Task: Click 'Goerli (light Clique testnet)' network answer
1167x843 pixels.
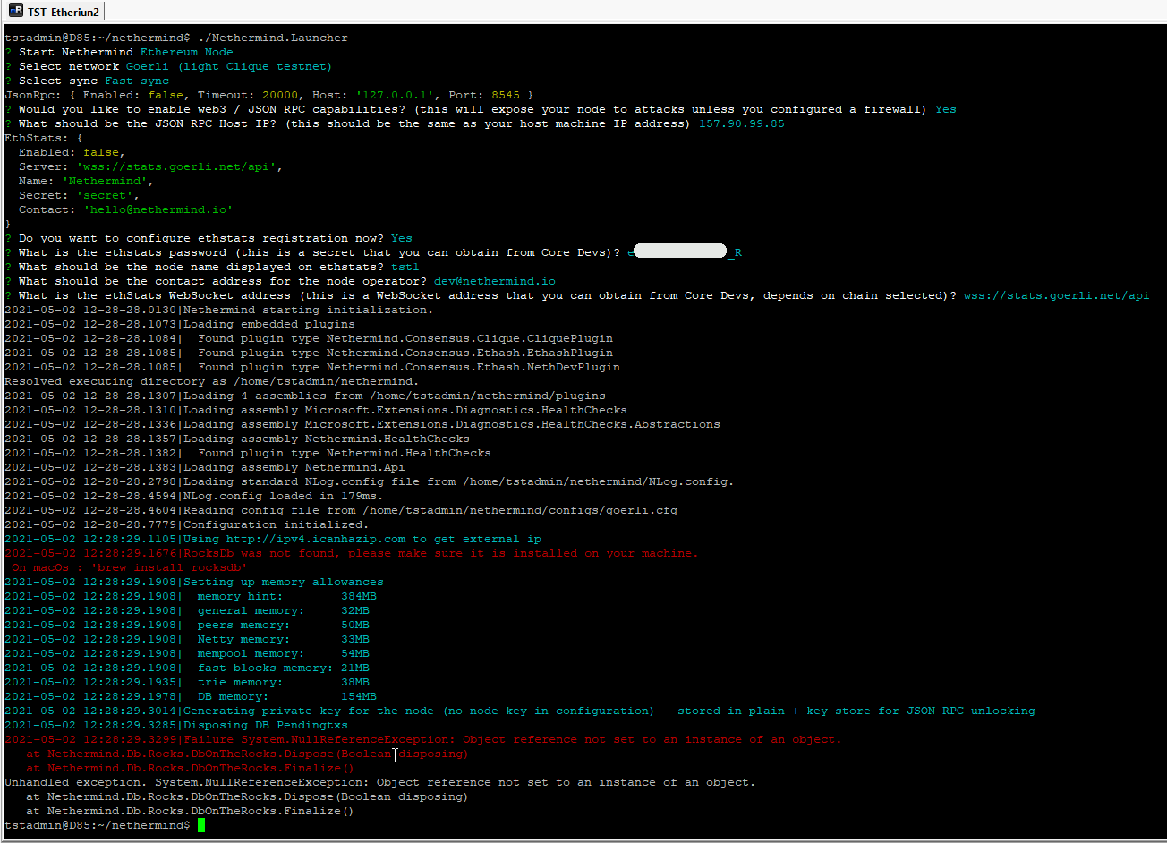Action: click(x=230, y=66)
